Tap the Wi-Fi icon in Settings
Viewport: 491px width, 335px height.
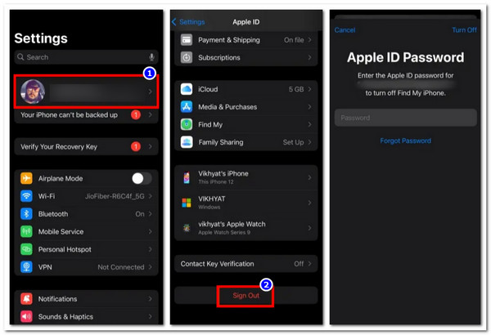[26, 196]
